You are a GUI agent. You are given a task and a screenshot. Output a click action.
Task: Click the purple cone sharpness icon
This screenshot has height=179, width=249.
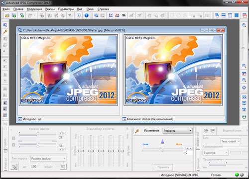pos(162,141)
